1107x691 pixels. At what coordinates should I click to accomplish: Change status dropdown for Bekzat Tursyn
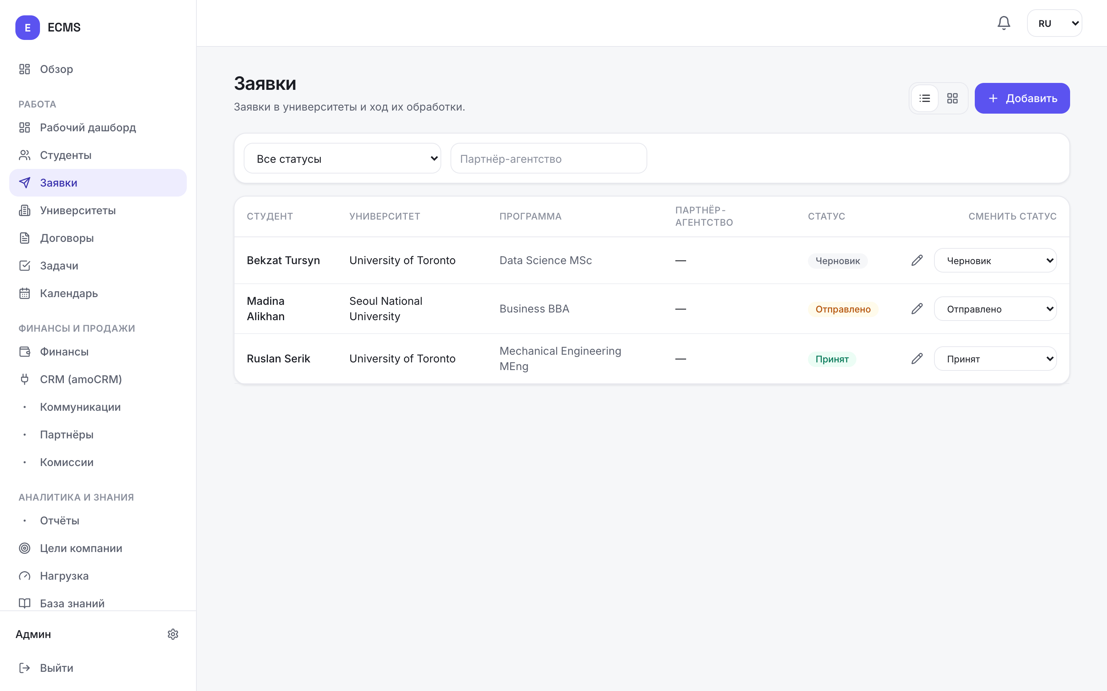pyautogui.click(x=996, y=261)
